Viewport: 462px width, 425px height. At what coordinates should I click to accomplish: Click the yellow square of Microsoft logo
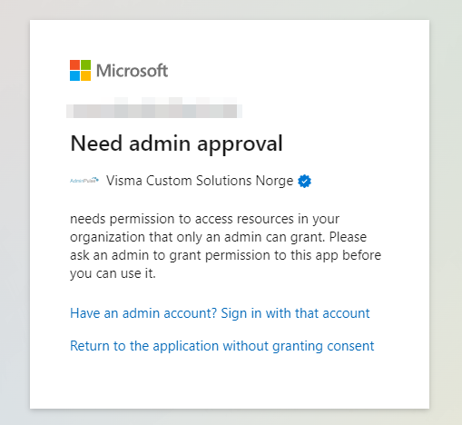coord(85,75)
